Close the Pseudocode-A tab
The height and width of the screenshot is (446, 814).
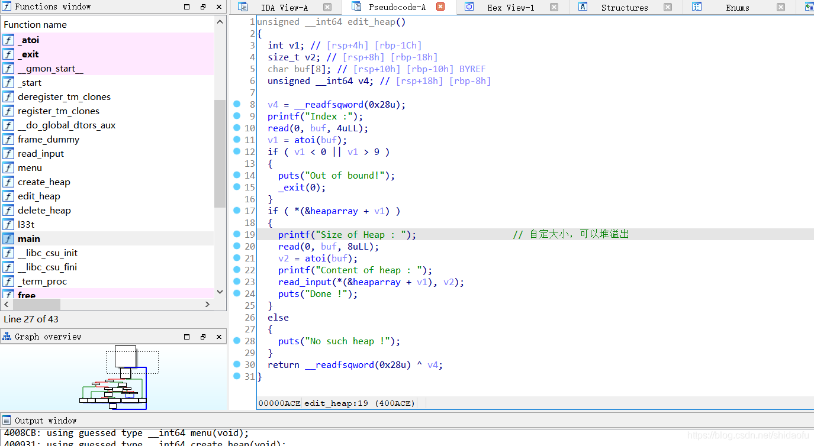[x=440, y=7]
